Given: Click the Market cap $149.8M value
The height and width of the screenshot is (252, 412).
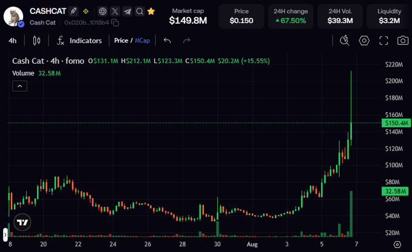Looking at the screenshot, I should pyautogui.click(x=188, y=20).
